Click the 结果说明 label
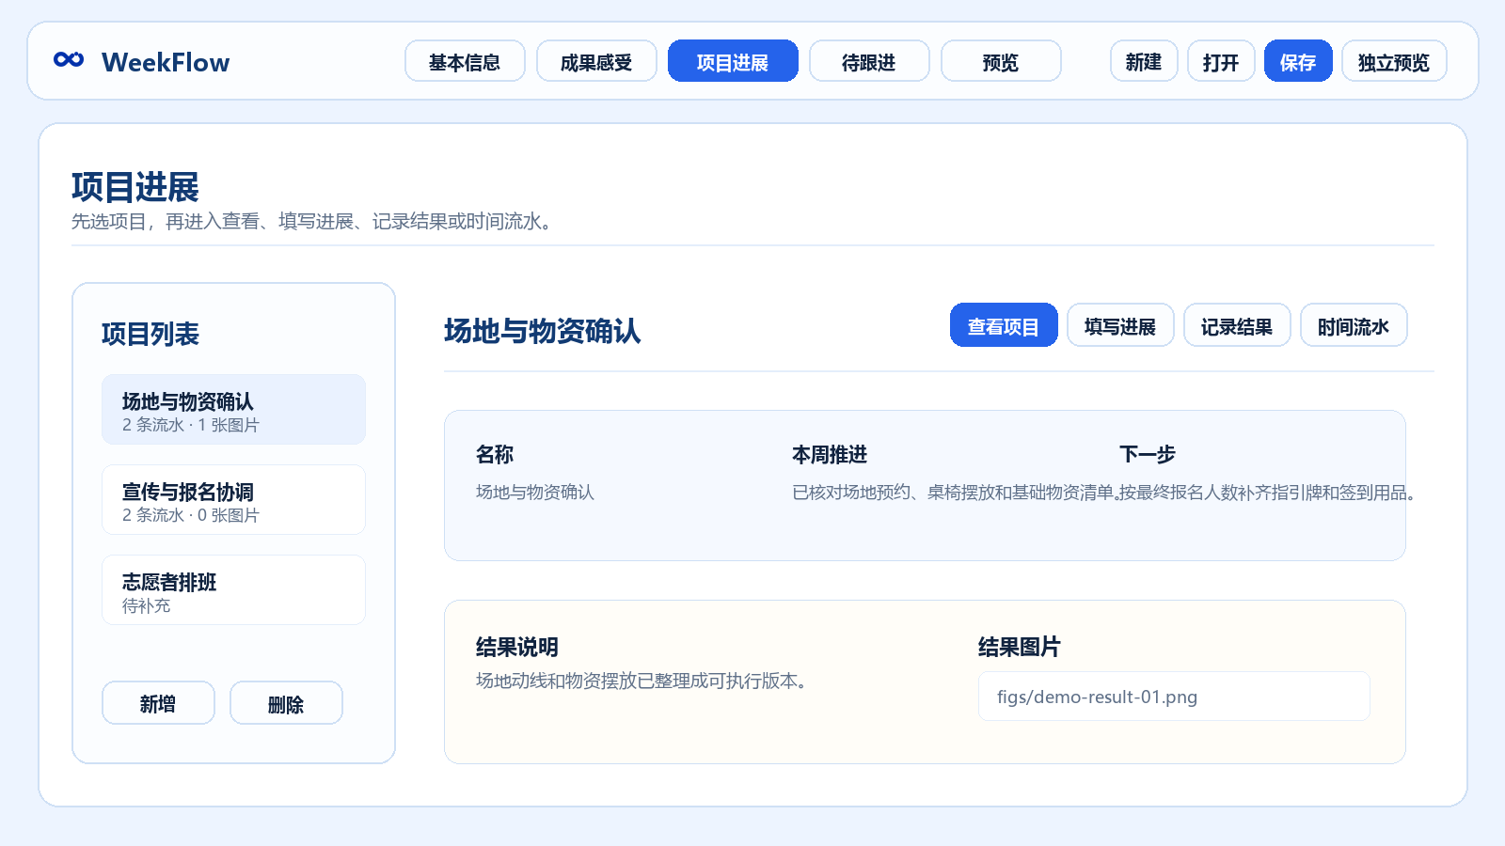Screen dimensions: 1505x846 pyautogui.click(x=517, y=647)
